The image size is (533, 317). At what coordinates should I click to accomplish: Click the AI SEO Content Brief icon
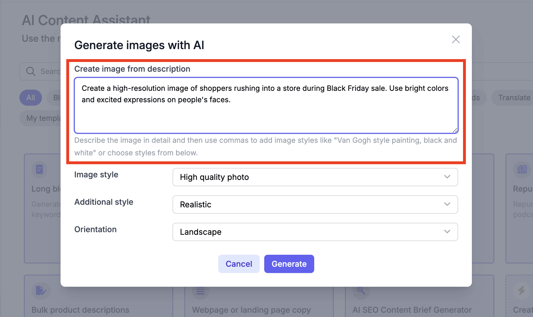pyautogui.click(x=361, y=291)
